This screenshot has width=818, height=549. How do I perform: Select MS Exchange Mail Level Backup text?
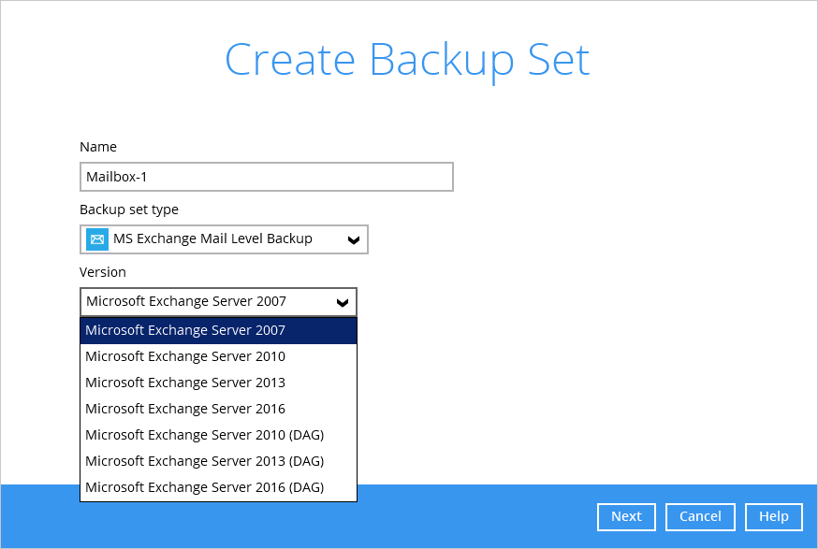[x=212, y=238]
